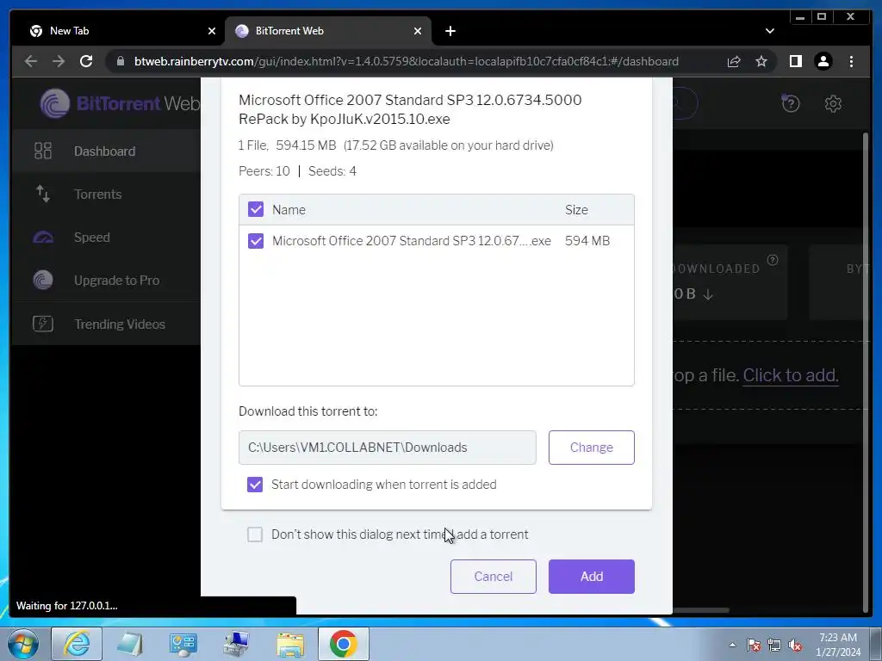Screen dimensions: 882x661
Task: Open File Explorer folder in taskbar
Action: click(290, 644)
